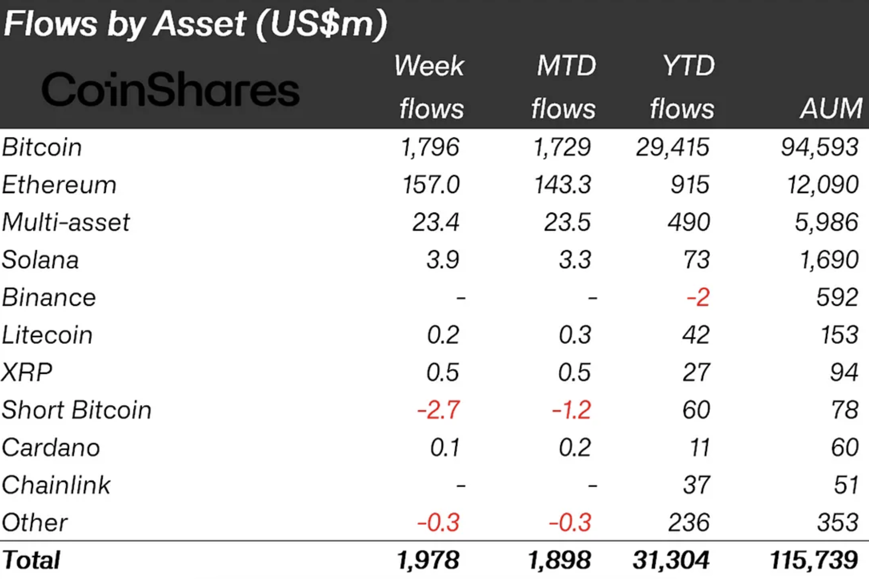This screenshot has height=579, width=869.
Task: Click the YTD flows column header
Action: tap(683, 87)
